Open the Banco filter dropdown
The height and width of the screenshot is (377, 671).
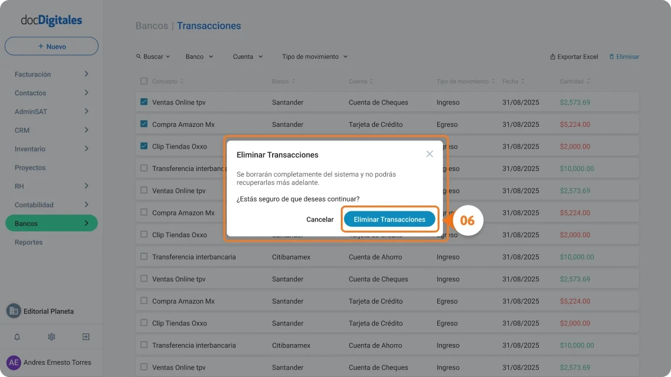[x=199, y=56]
